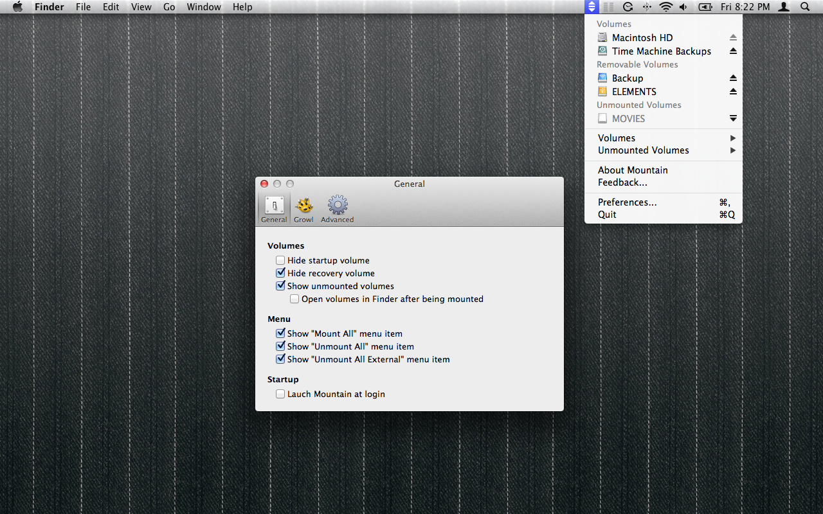823x514 pixels.
Task: Enable Lauch Mountain at login
Action: [x=280, y=394]
